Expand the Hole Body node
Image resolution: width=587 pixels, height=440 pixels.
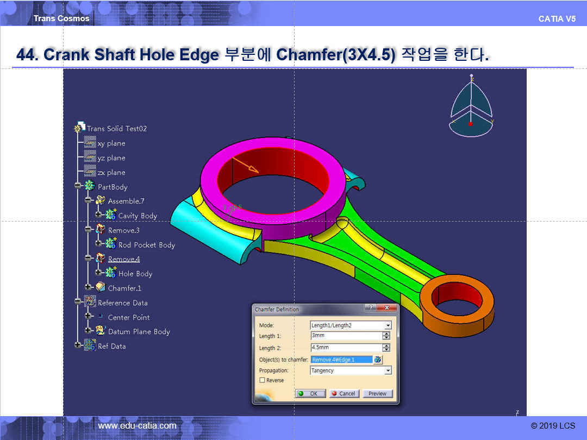99,274
